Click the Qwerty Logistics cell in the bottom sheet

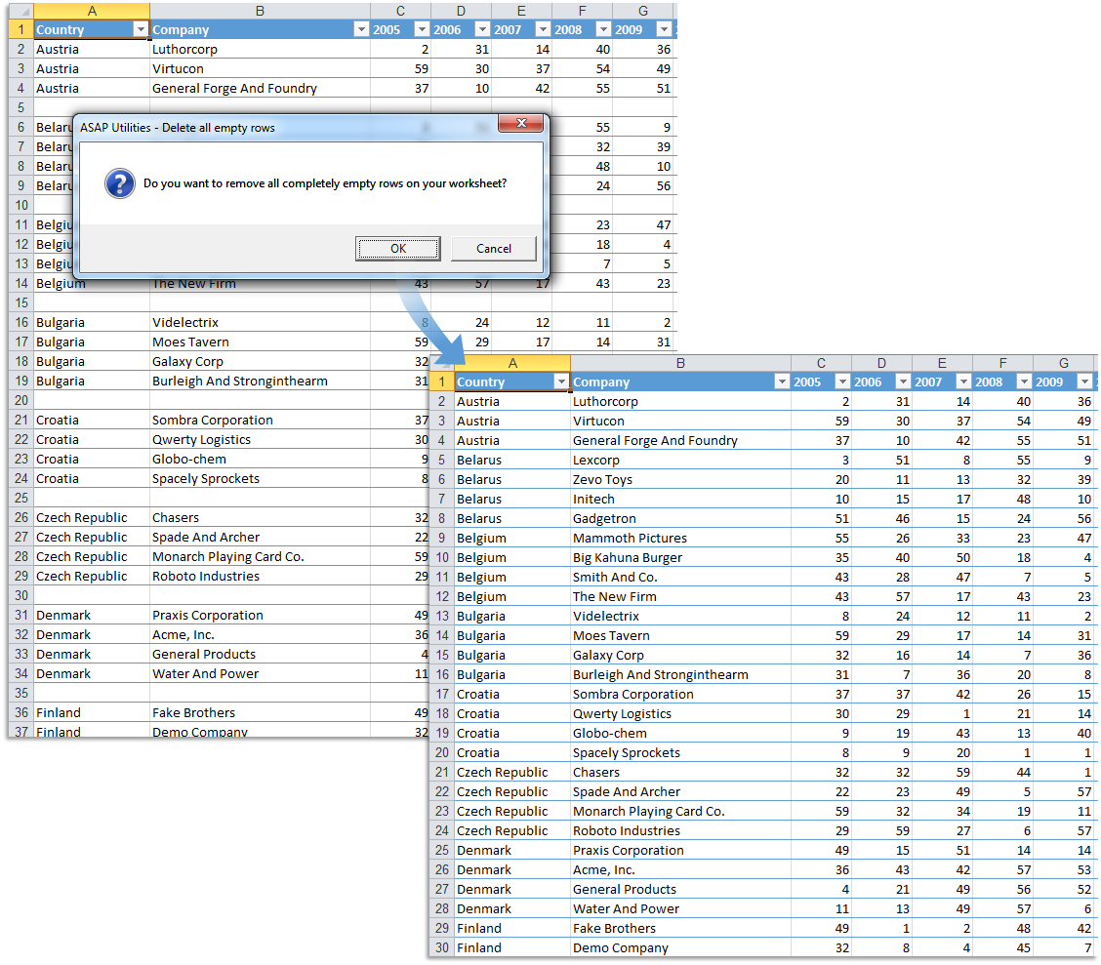pyautogui.click(x=680, y=713)
